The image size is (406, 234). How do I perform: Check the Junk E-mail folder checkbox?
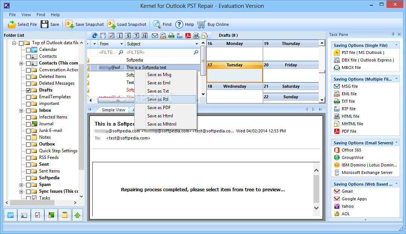click(29, 131)
